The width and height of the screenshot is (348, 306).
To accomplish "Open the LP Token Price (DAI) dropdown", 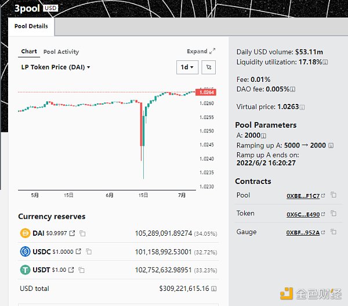I will pos(56,67).
